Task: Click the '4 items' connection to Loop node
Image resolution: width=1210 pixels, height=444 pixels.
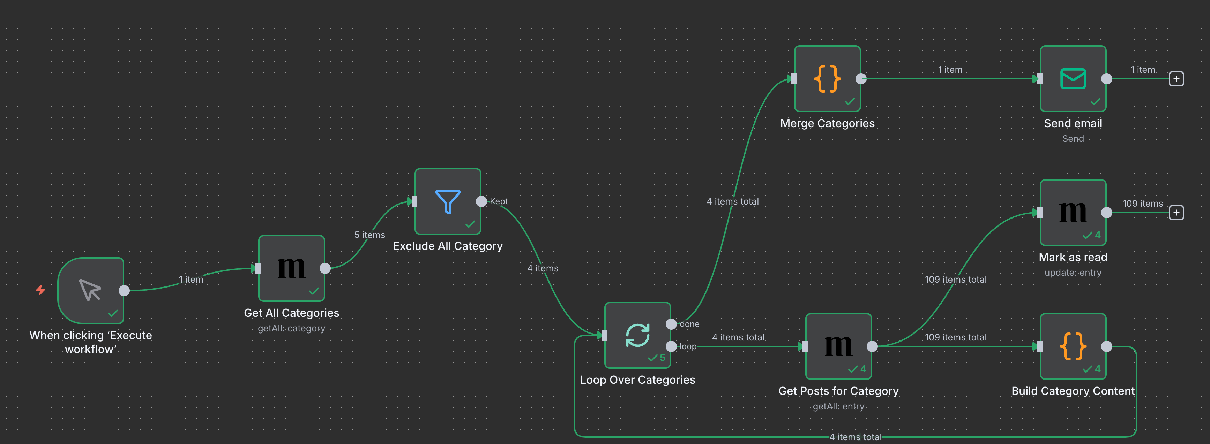Action: pyautogui.click(x=543, y=268)
